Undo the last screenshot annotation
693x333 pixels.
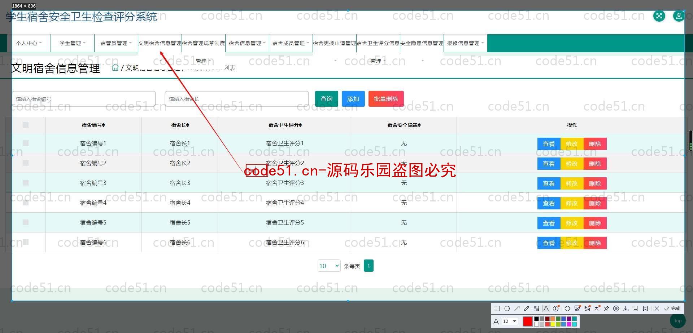(x=567, y=308)
